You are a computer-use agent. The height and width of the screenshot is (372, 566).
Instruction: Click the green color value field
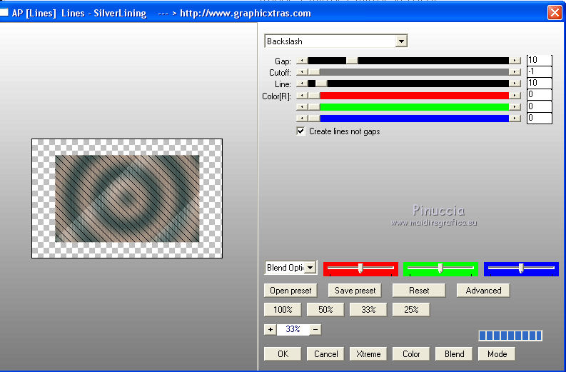pyautogui.click(x=540, y=106)
